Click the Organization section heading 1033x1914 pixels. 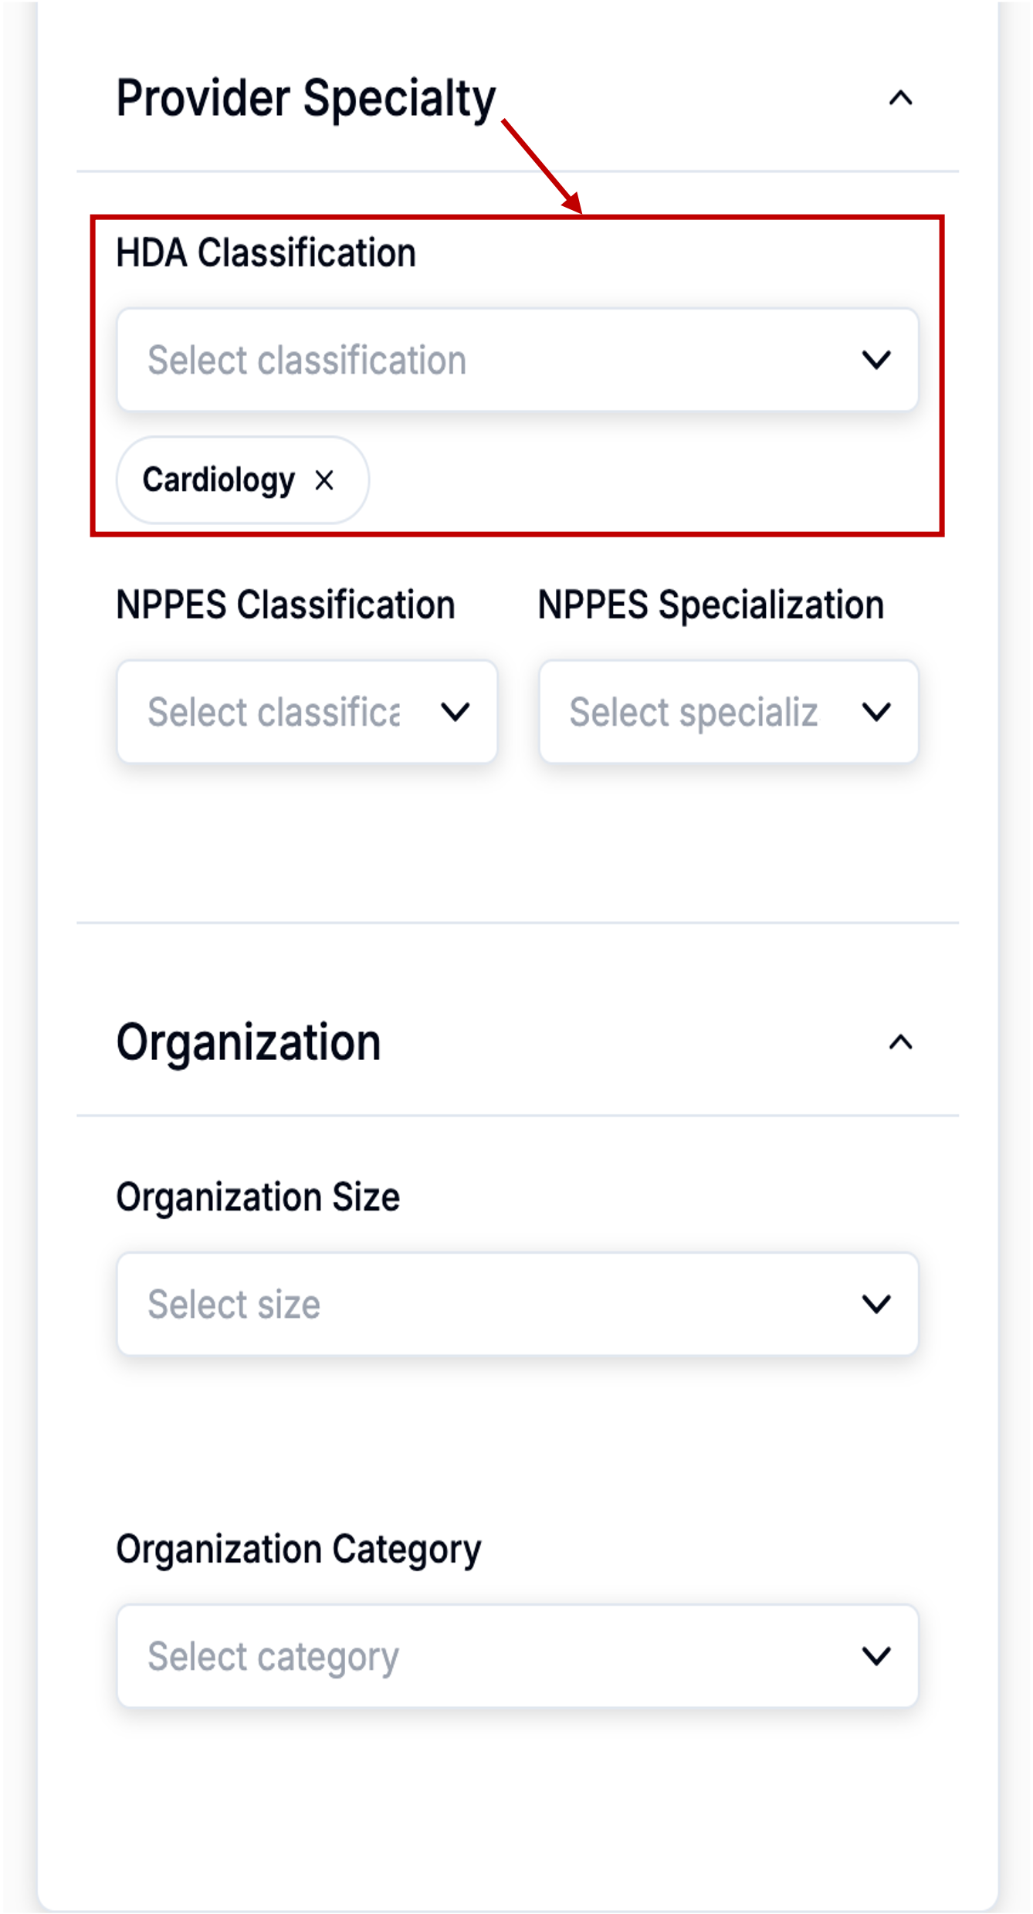(x=249, y=1043)
